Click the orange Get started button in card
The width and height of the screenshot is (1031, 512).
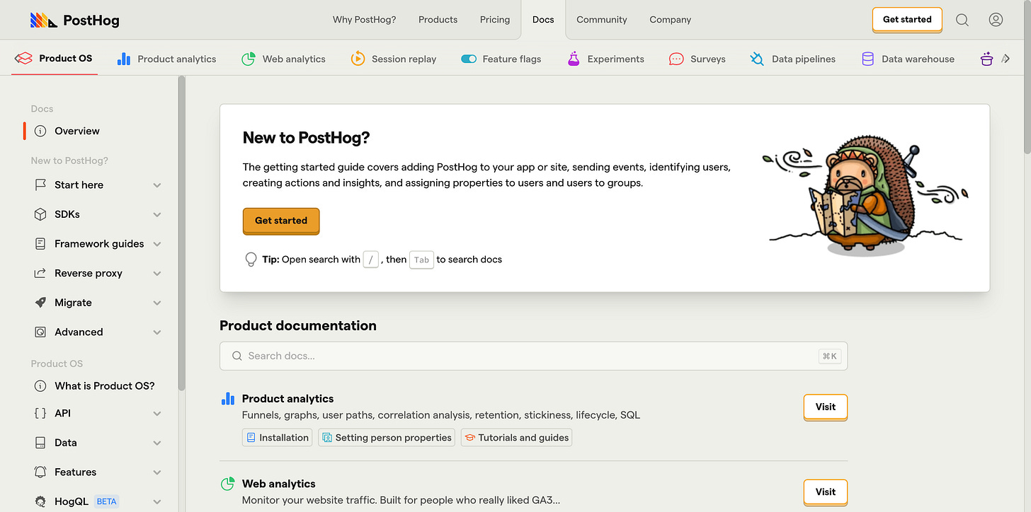pos(281,221)
